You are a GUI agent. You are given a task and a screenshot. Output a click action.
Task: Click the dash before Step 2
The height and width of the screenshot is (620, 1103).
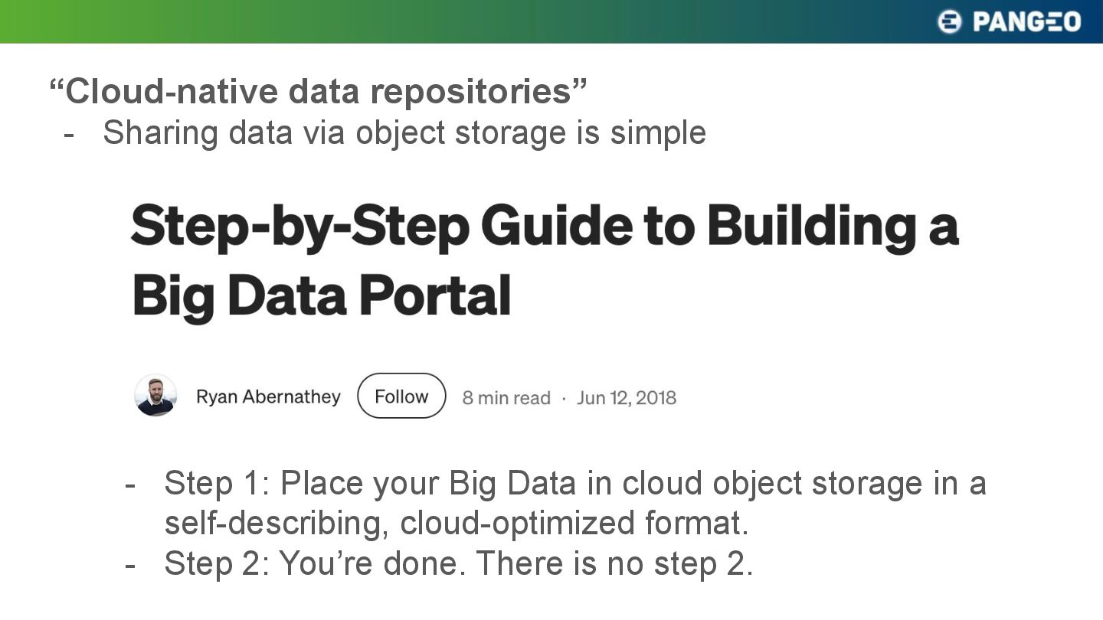click(130, 566)
